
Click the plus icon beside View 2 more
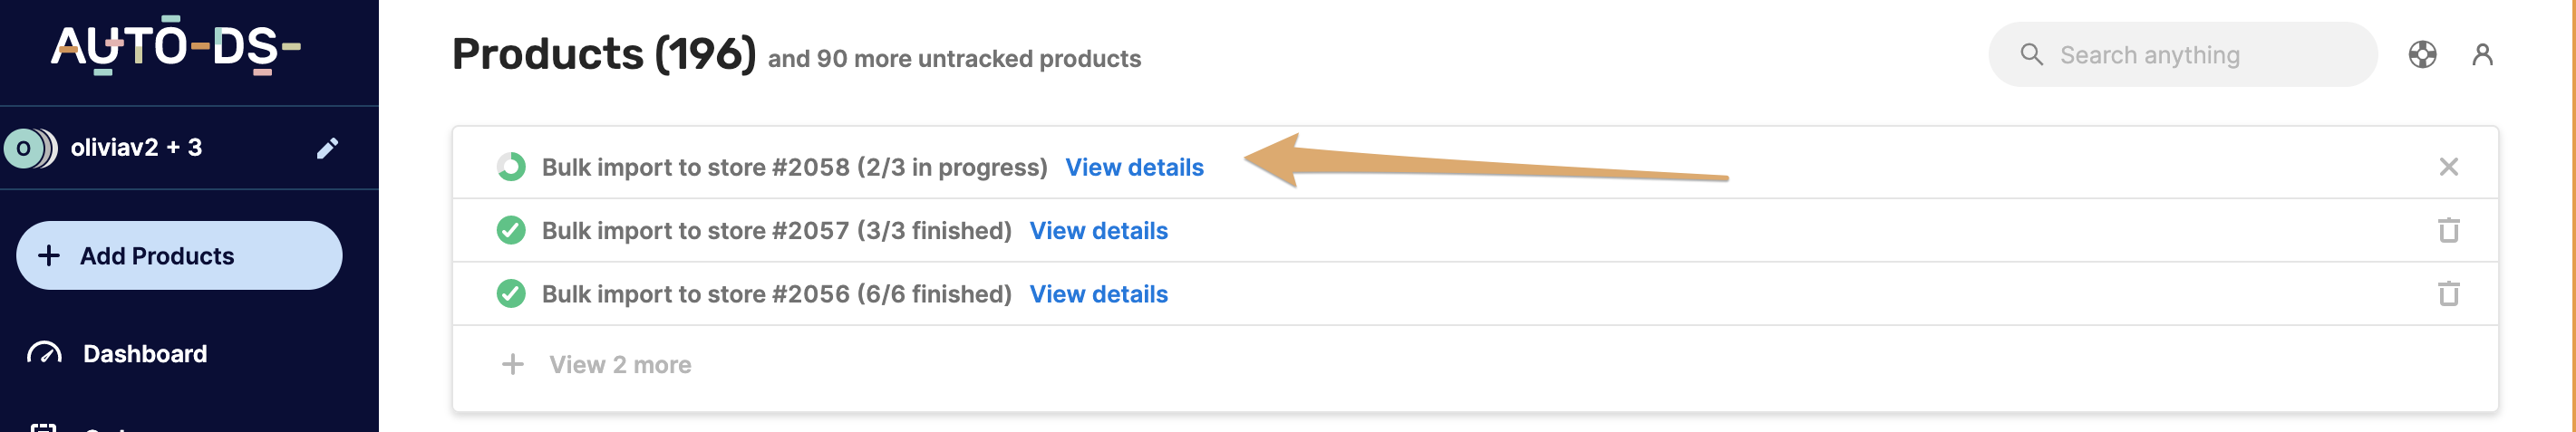click(512, 364)
